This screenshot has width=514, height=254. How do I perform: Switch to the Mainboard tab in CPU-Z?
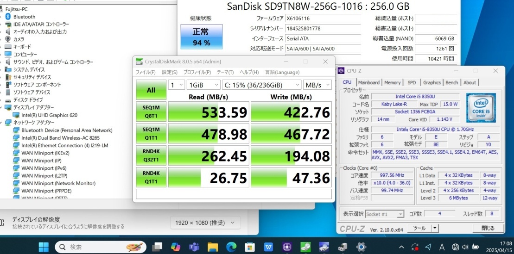(x=369, y=82)
